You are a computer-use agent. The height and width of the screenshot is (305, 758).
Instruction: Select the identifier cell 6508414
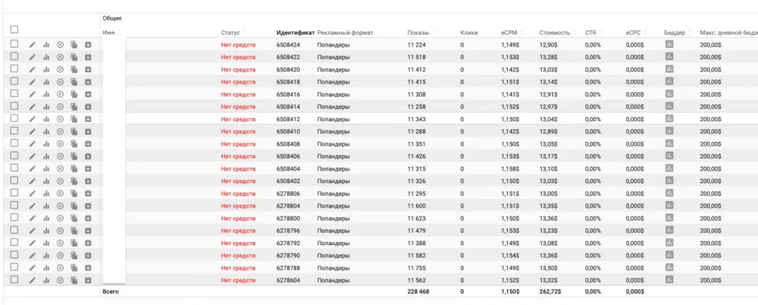288,106
